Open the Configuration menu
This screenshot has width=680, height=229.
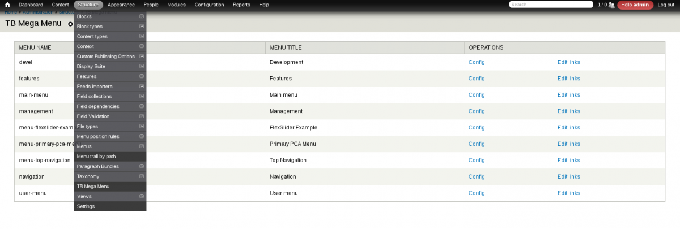tap(209, 5)
